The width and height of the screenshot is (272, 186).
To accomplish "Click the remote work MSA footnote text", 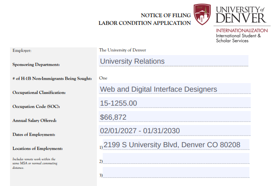I will (35, 163).
